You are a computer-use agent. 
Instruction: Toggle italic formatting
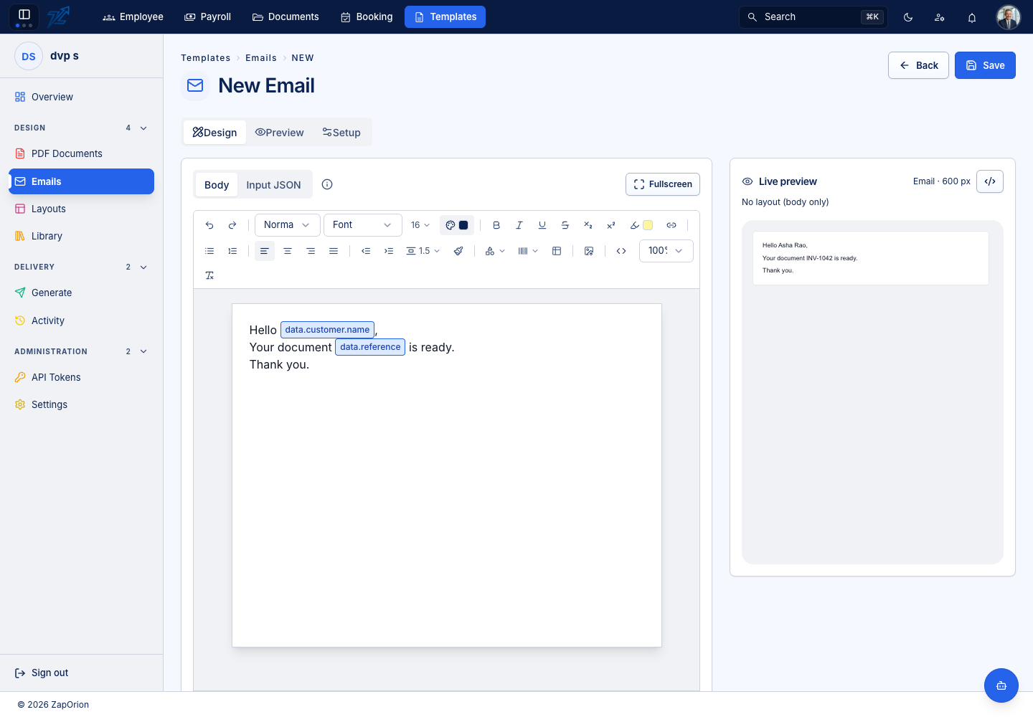pyautogui.click(x=519, y=225)
